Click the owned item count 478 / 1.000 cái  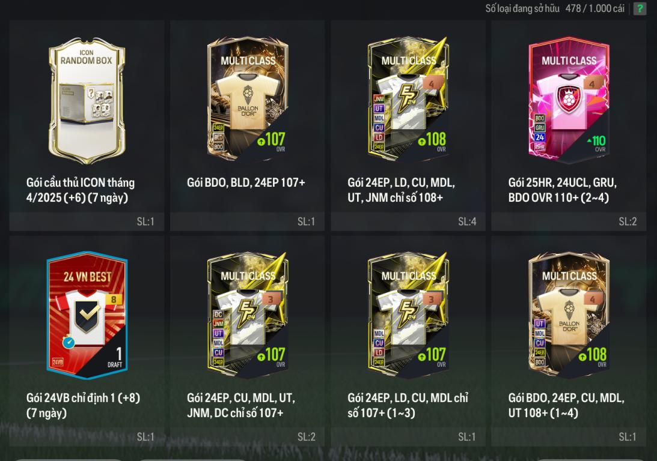595,8
